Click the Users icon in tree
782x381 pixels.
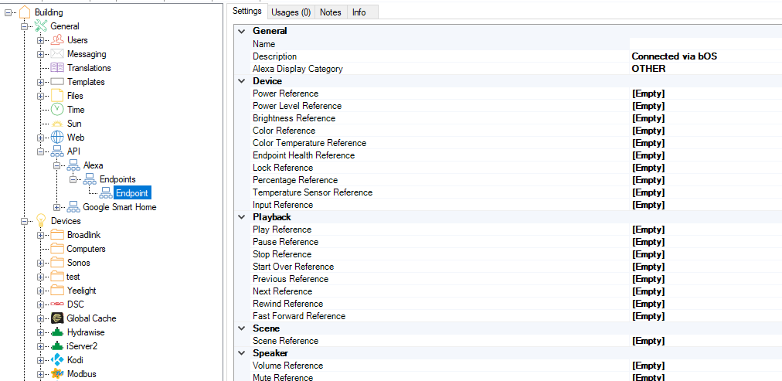[x=57, y=40]
